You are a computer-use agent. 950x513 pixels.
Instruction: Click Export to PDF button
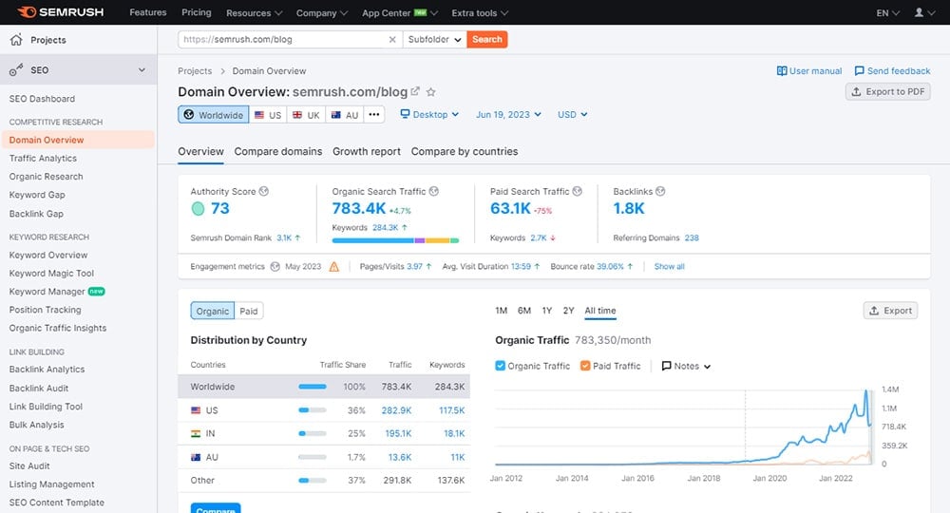pos(887,91)
